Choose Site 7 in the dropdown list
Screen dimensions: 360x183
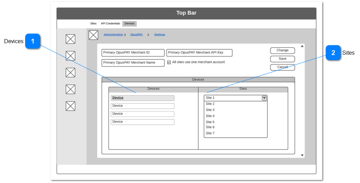click(x=210, y=133)
